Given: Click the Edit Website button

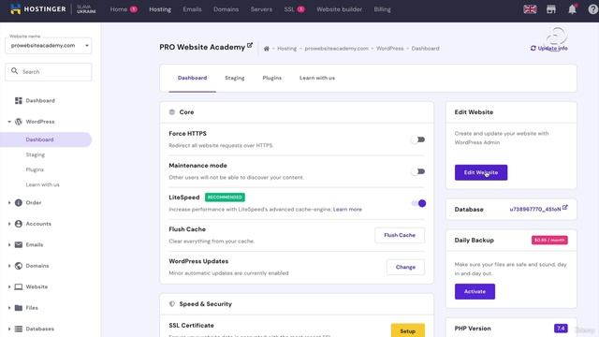Looking at the screenshot, I should click(x=481, y=172).
